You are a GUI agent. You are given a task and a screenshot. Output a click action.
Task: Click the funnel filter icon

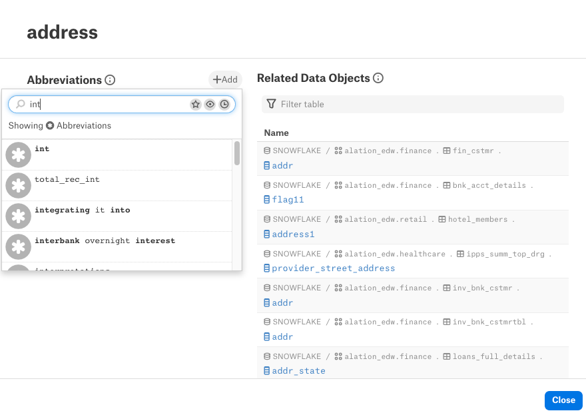click(271, 104)
